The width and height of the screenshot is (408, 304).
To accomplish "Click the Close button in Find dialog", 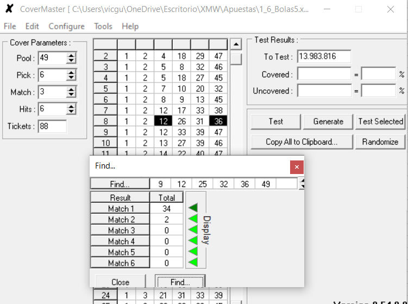I will click(x=120, y=281).
